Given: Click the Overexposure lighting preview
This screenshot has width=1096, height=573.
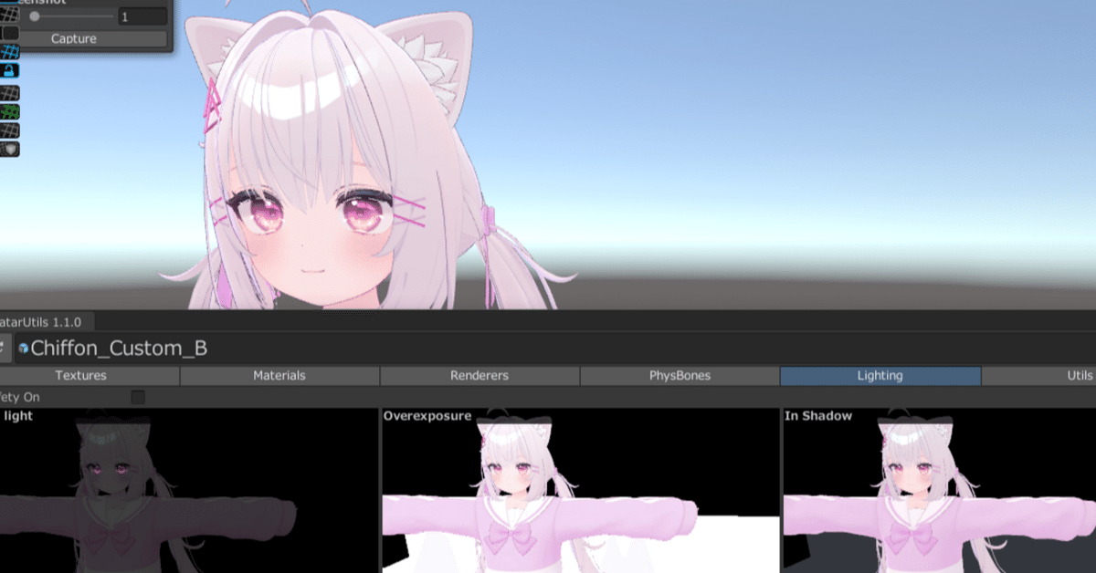Looking at the screenshot, I should point(580,490).
